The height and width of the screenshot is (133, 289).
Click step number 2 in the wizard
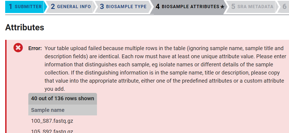click(53, 7)
